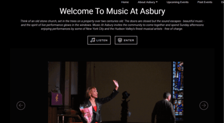Click the ENTER button text
Screen dimensions: 224x123
(x=129, y=40)
